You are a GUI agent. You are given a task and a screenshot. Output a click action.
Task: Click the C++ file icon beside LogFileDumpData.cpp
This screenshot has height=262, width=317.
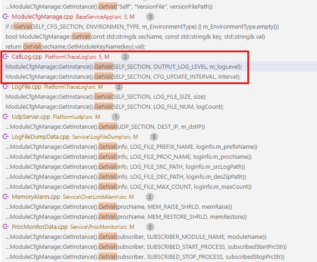coord(5,136)
